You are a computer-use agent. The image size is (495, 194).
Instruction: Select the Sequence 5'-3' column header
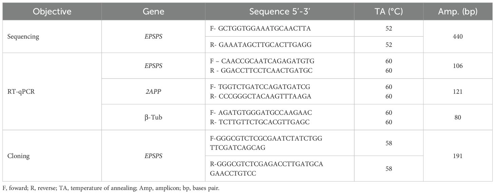[x=280, y=11]
